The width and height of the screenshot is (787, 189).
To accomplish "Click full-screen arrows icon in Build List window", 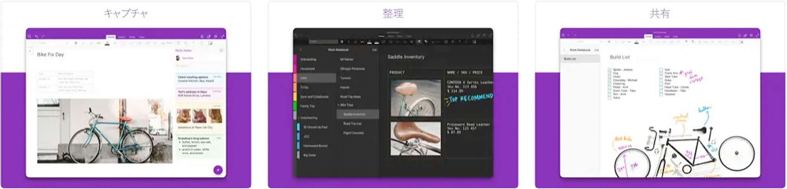I will (757, 35).
